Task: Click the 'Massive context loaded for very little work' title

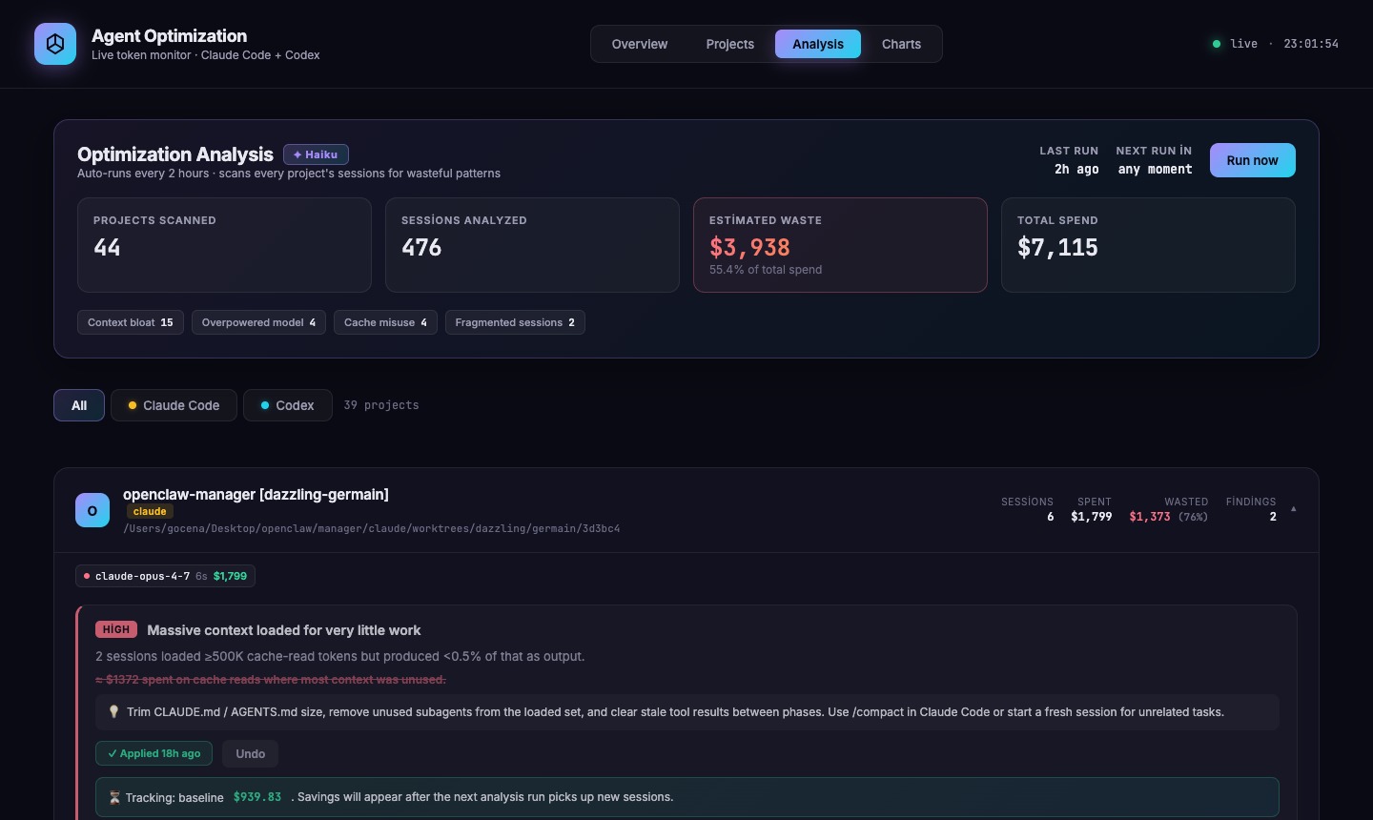Action: (x=284, y=630)
